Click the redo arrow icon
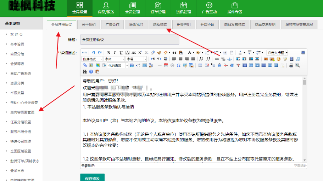 point(100,53)
